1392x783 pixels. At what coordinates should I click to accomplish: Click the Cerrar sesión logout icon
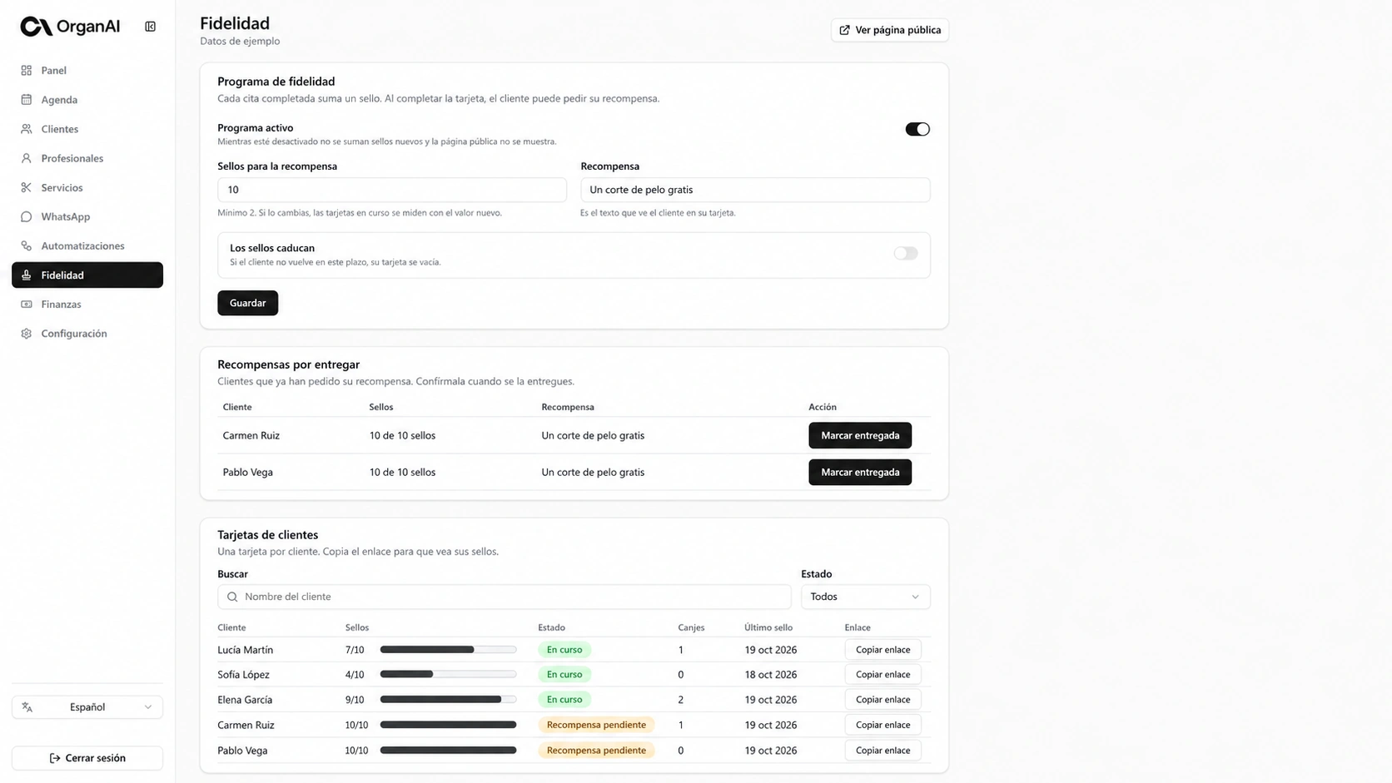(55, 758)
